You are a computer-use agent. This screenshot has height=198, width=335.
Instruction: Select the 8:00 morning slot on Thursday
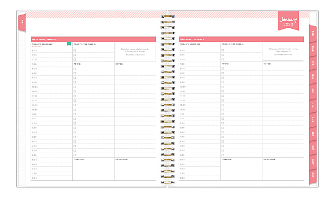[x=199, y=69]
